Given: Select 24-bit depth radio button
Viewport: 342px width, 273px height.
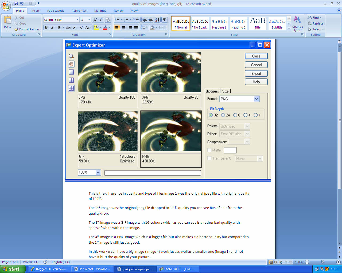Looking at the screenshot, I should pyautogui.click(x=223, y=115).
